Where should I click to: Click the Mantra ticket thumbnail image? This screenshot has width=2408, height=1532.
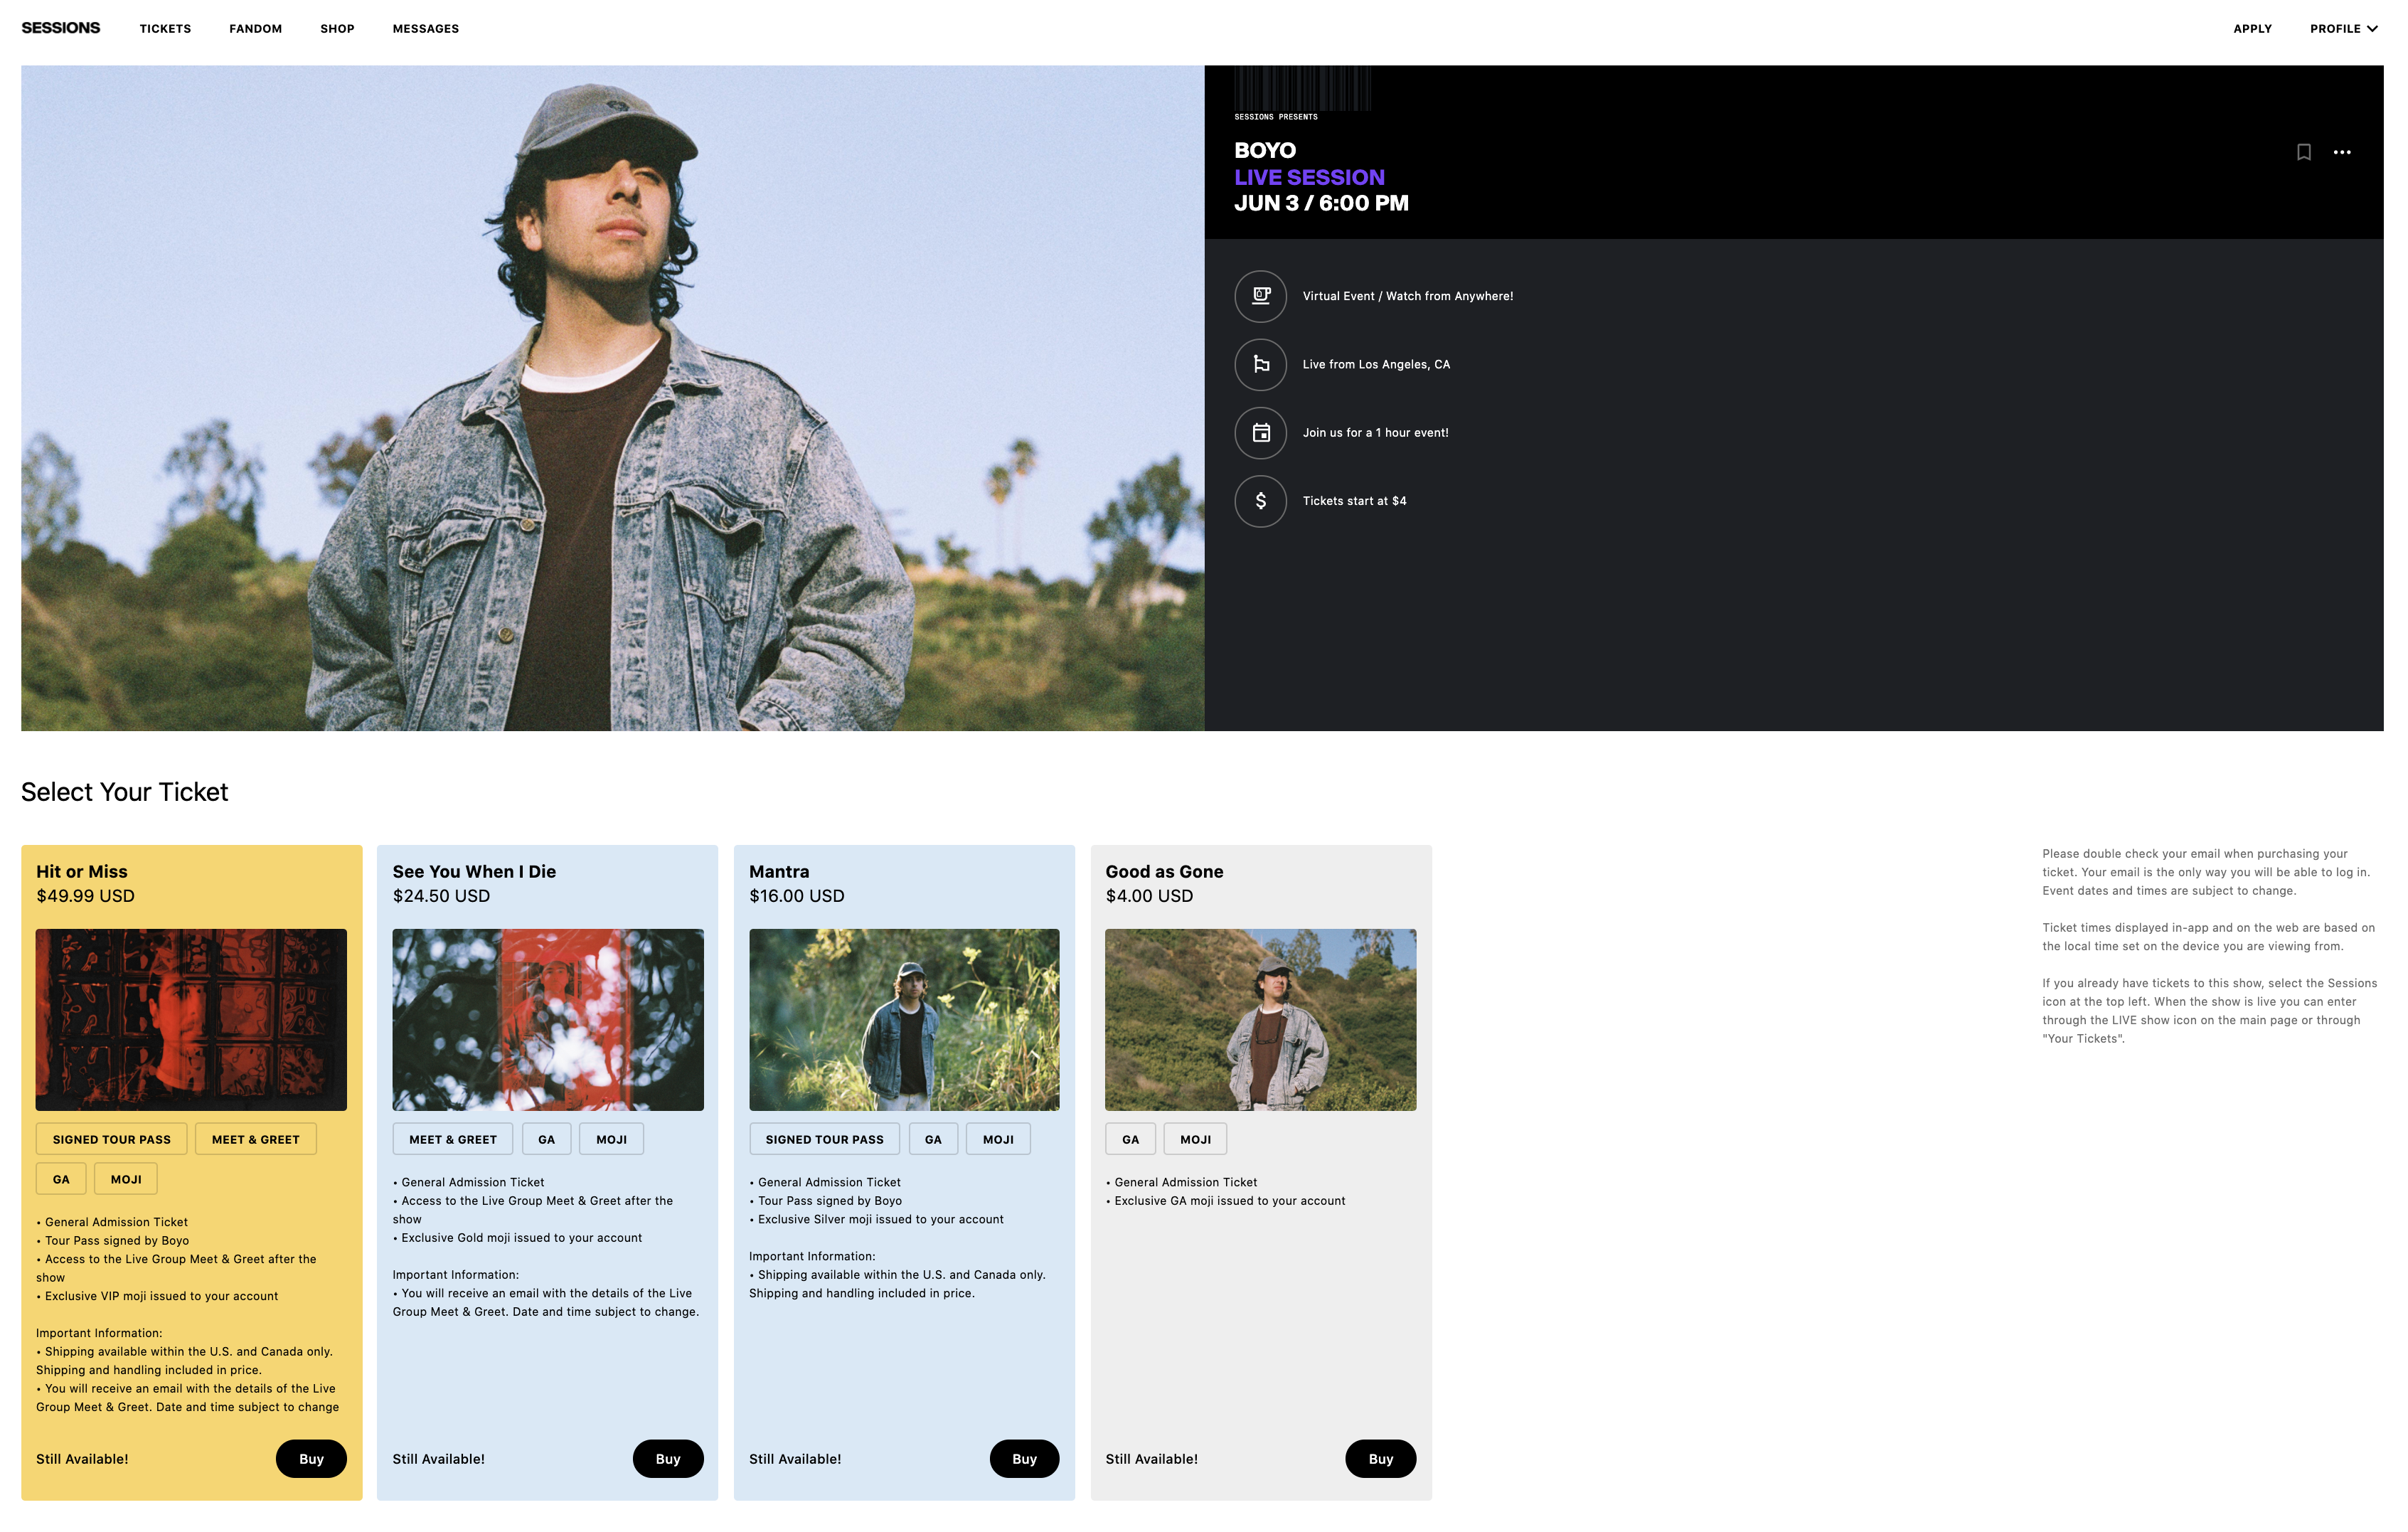coord(904,1020)
